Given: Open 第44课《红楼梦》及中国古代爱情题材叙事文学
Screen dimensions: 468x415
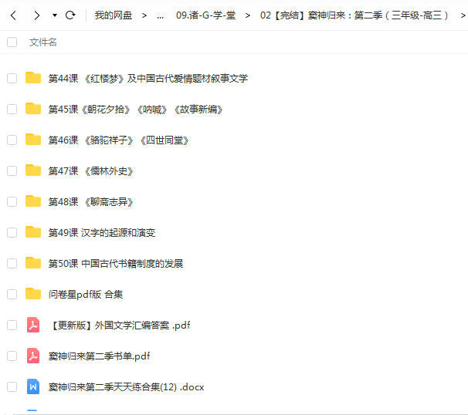Looking at the screenshot, I should tap(148, 79).
